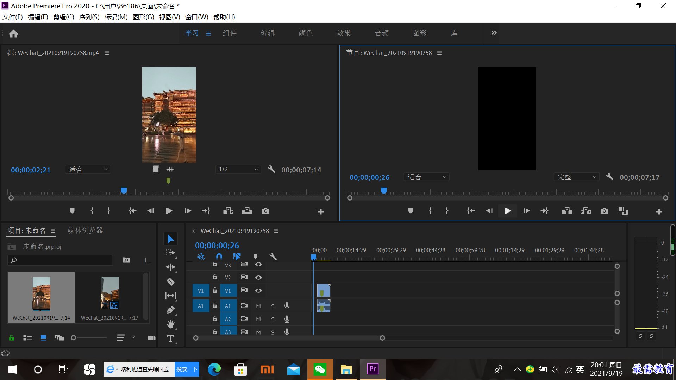Click timeline timecode 00;00;00;26
676x380 pixels.
coord(217,246)
